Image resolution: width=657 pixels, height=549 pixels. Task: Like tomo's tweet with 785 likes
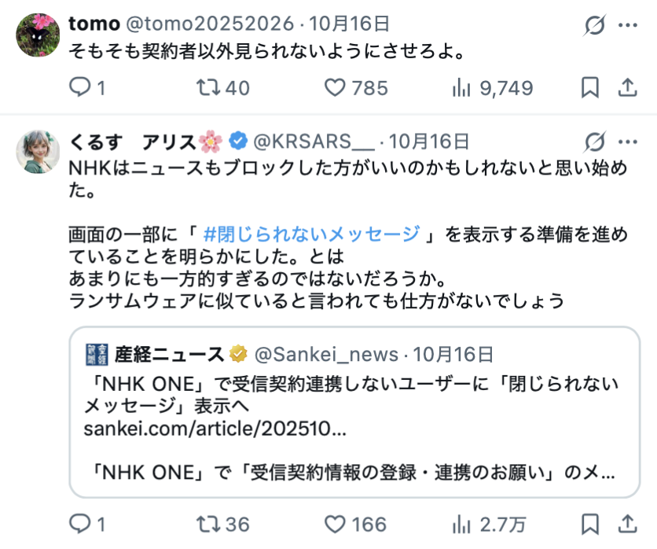point(336,88)
